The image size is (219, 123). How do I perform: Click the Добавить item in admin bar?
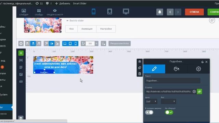coord(63,3)
